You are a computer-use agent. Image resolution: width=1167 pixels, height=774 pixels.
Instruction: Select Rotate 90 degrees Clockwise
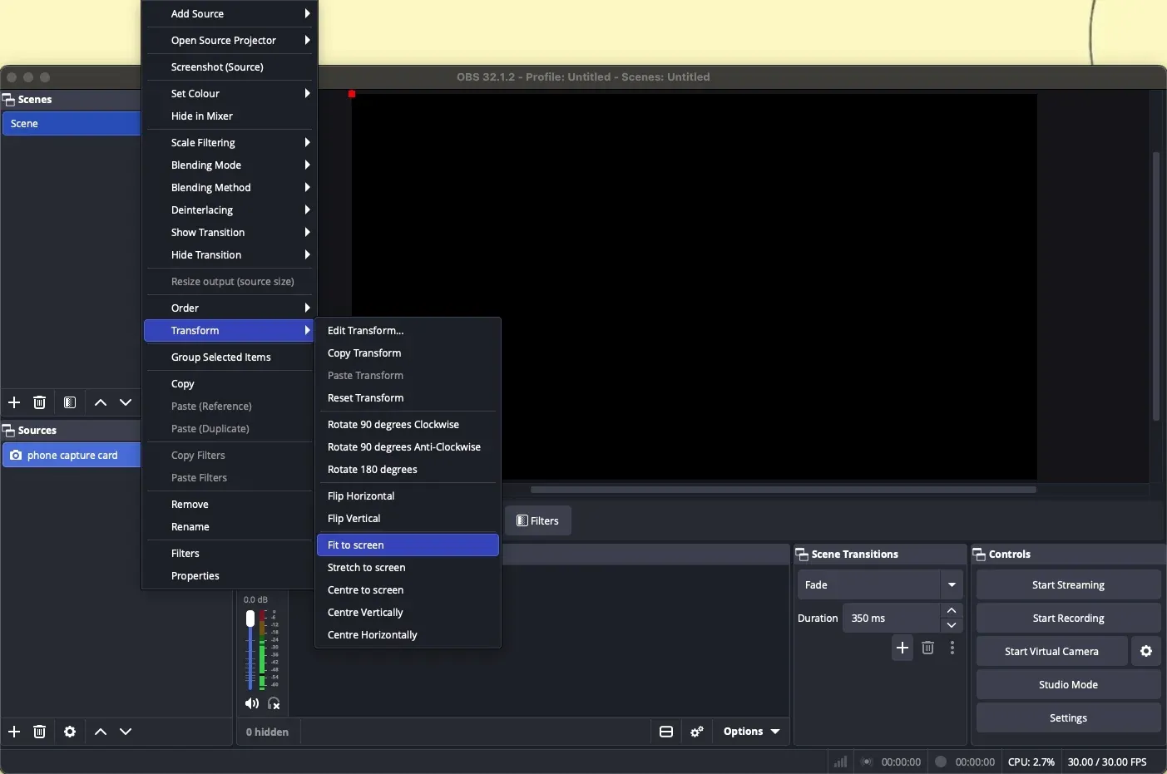pos(408,425)
